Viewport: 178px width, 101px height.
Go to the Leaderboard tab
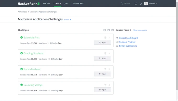click(77, 3)
